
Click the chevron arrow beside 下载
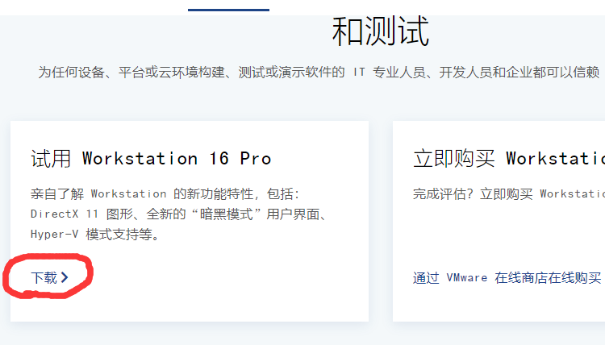[65, 277]
